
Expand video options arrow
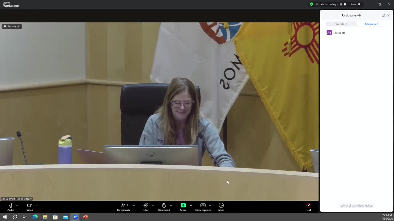click(37, 205)
